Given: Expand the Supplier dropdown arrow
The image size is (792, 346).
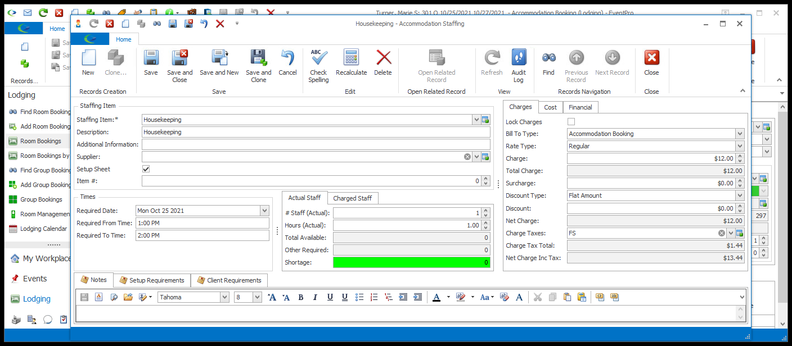Looking at the screenshot, I should (x=476, y=157).
